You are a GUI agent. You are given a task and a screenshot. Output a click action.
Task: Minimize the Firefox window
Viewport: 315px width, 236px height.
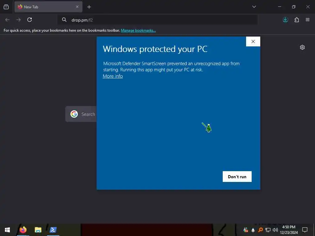(279, 7)
